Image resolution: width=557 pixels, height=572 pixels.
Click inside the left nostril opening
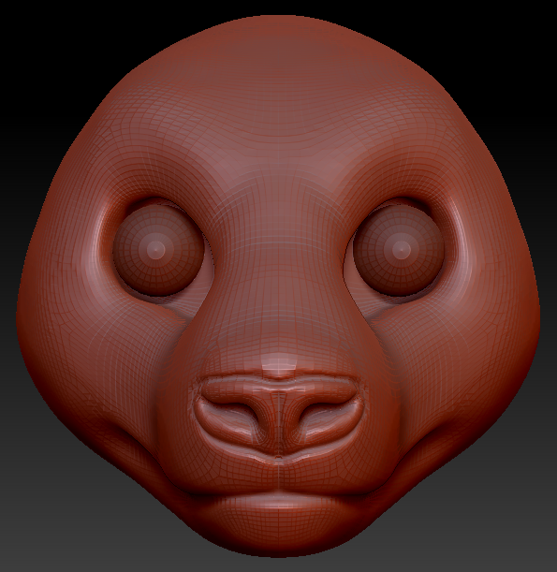(x=236, y=406)
